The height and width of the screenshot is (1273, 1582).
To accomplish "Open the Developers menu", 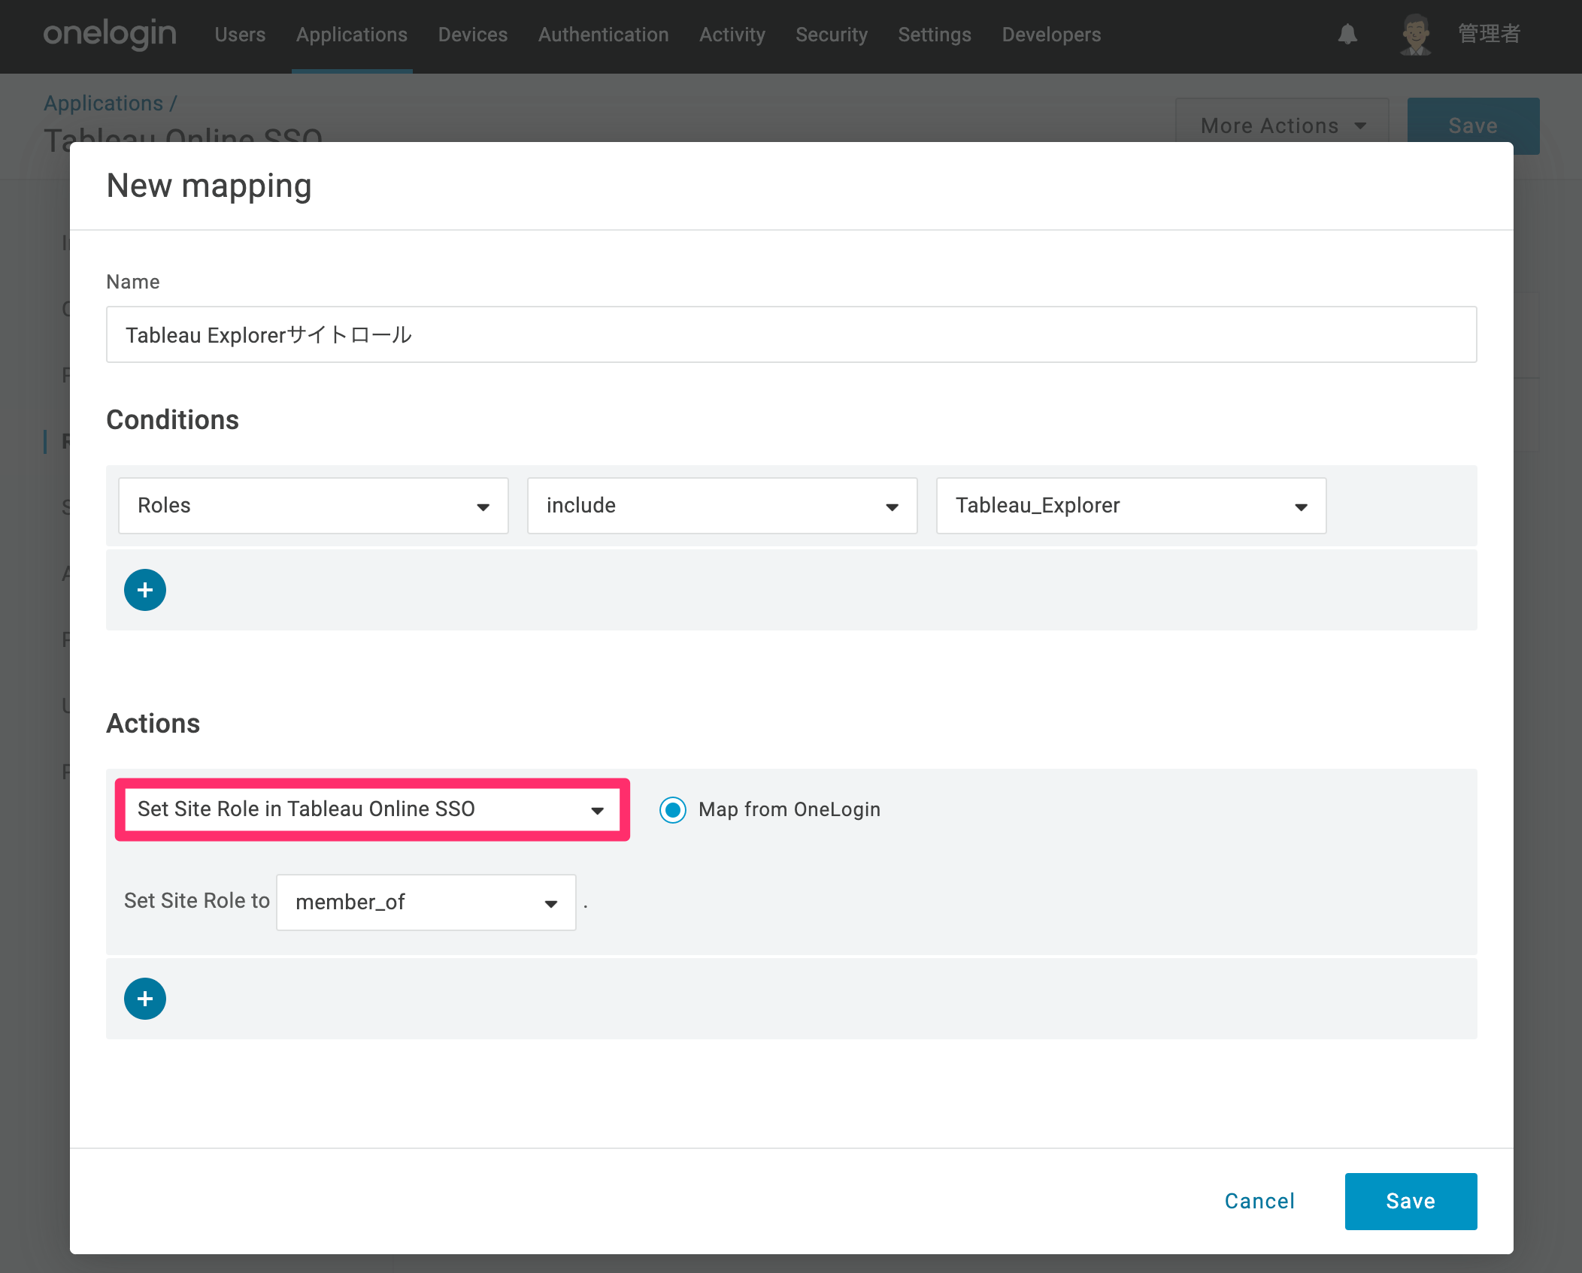I will pyautogui.click(x=1051, y=35).
